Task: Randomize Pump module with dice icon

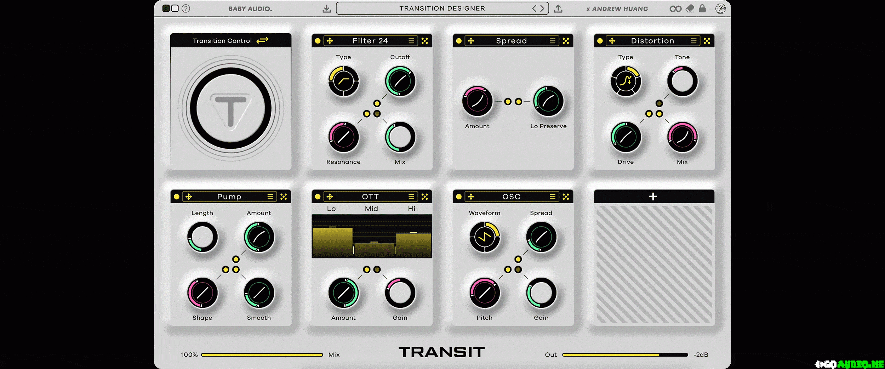Action: click(284, 197)
